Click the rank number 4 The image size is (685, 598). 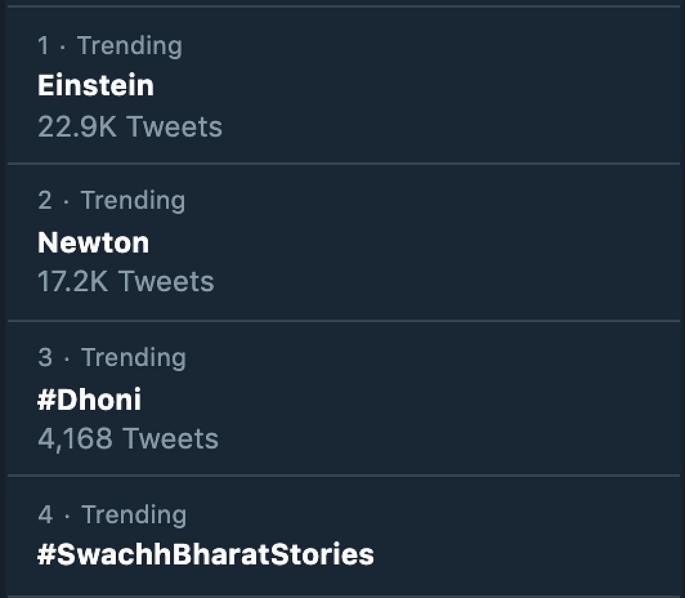tap(45, 515)
